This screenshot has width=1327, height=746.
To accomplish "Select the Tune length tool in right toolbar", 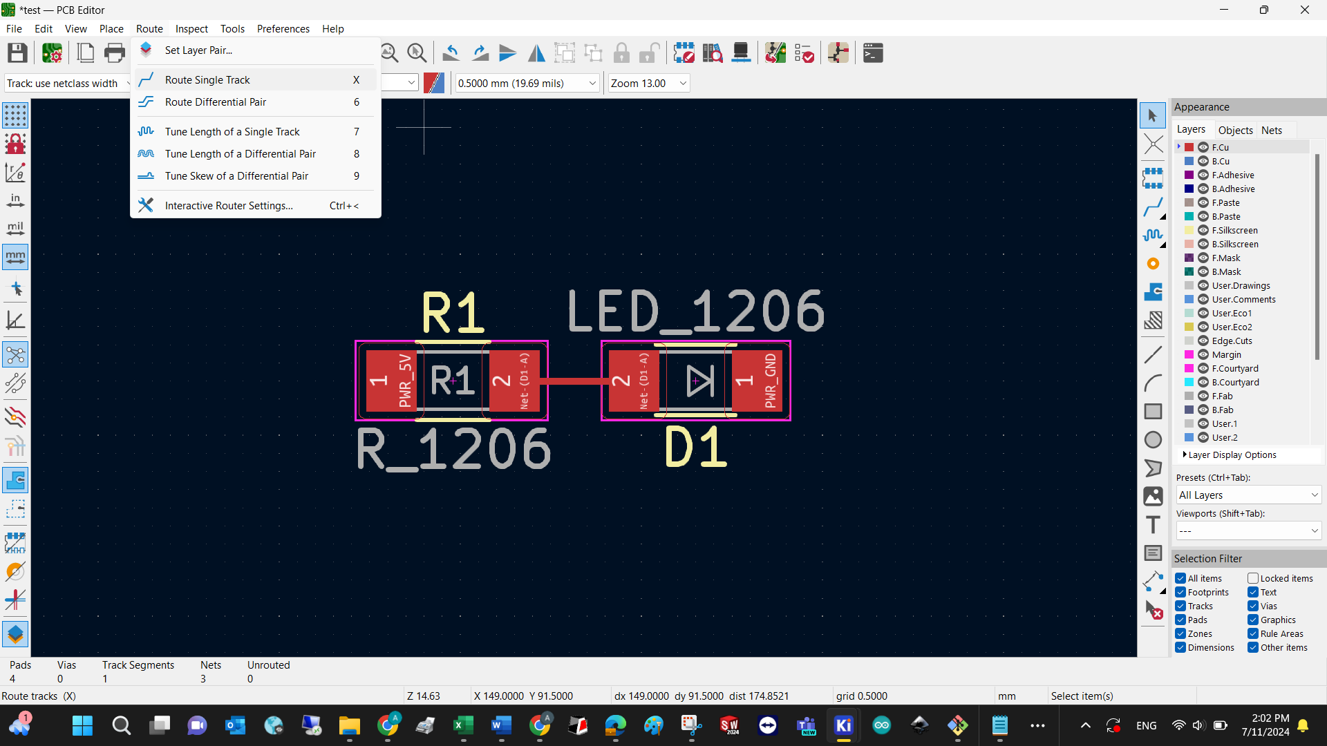I will 1152,235.
